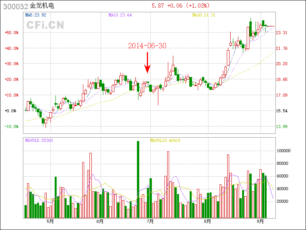The image size is (306, 230).
Task: Click the MAVOL5:25363 volume label
Action: (x=39, y=141)
